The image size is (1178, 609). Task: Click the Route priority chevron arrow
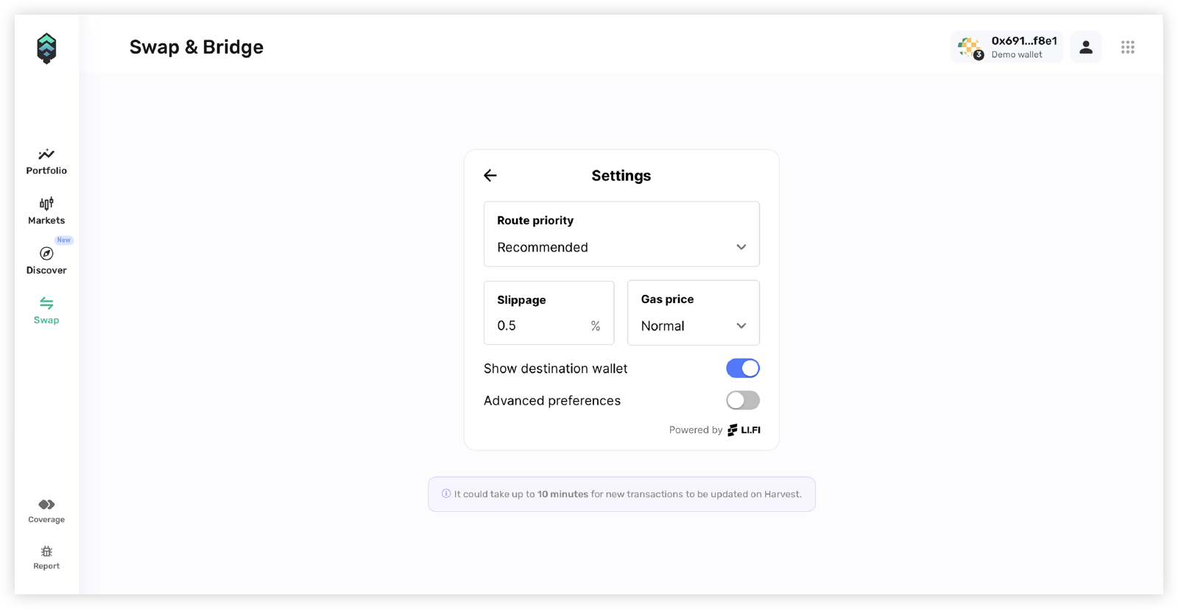click(741, 247)
